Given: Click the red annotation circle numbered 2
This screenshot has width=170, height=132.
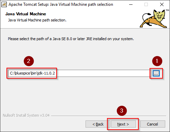Looking at the screenshot, I should (29, 61).
